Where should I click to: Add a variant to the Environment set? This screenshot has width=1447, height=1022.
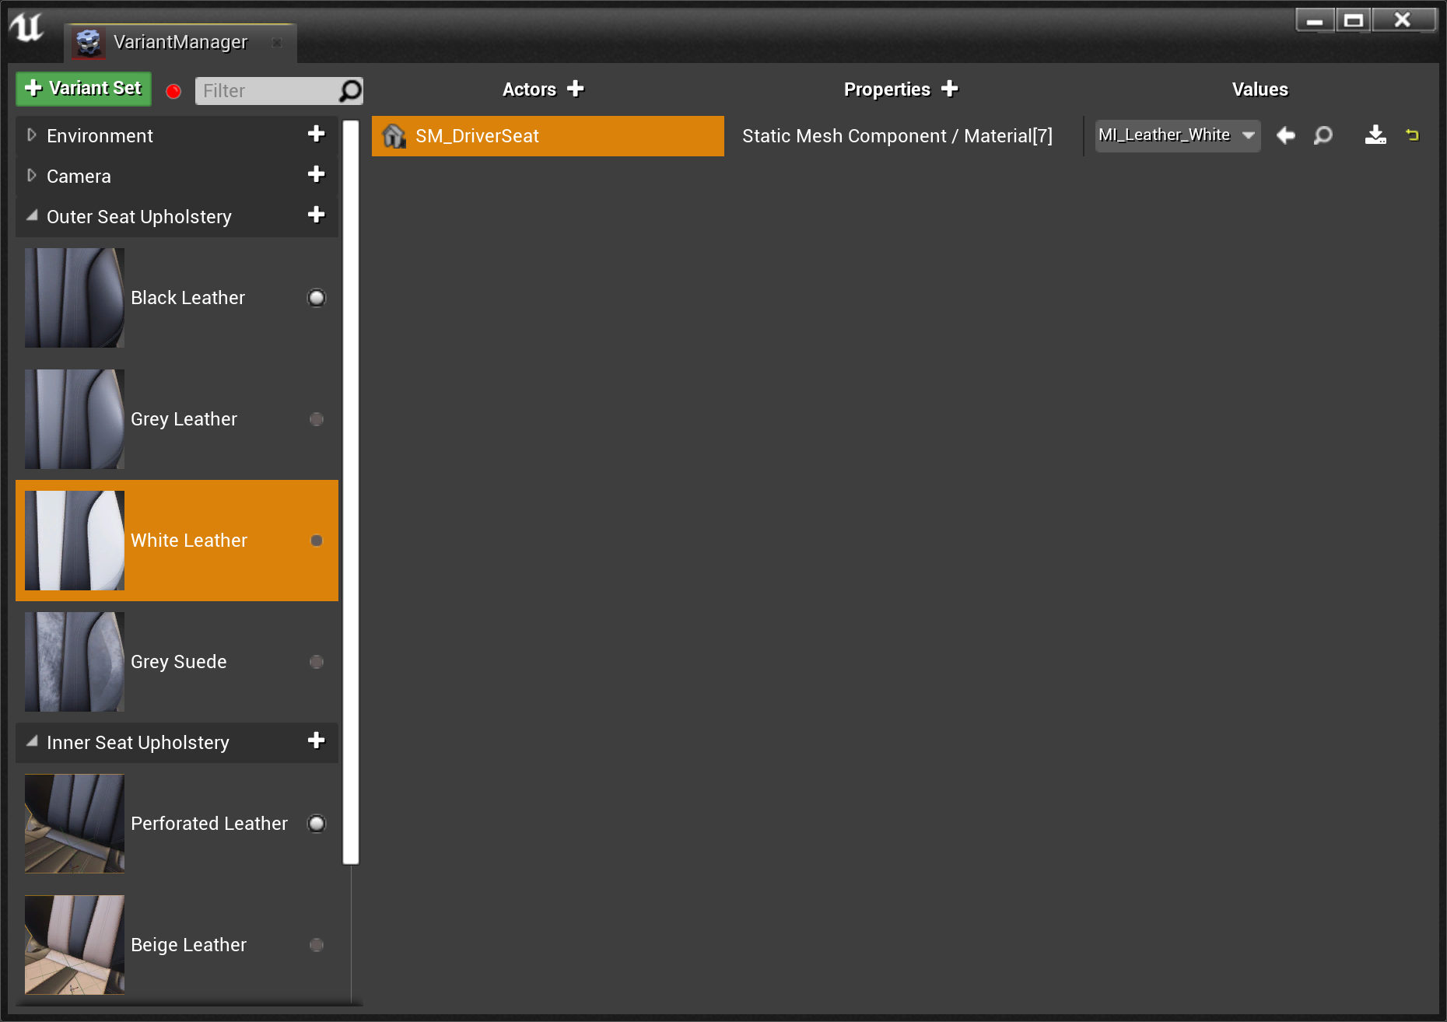click(316, 134)
